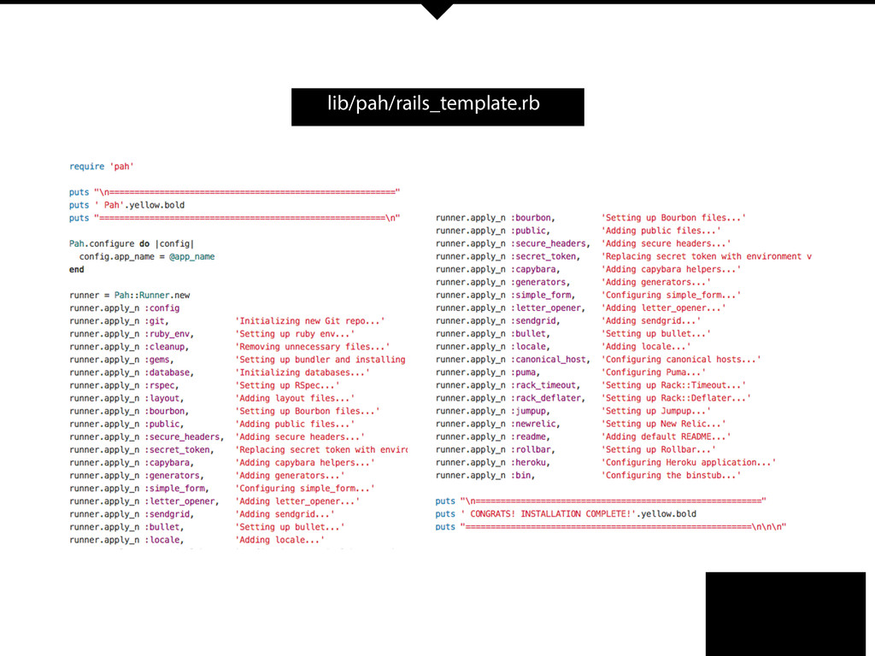875x656 pixels.
Task: Click the line "puts ' Pah'.yellow.bold"
Action: (126, 205)
